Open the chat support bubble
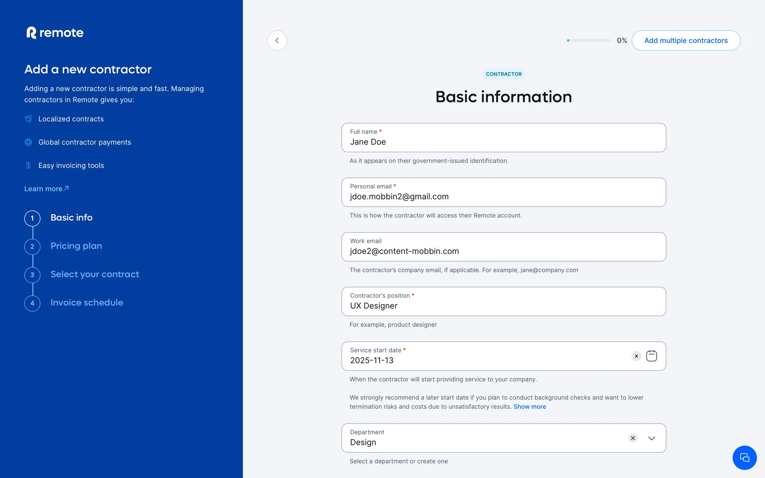 coord(744,458)
